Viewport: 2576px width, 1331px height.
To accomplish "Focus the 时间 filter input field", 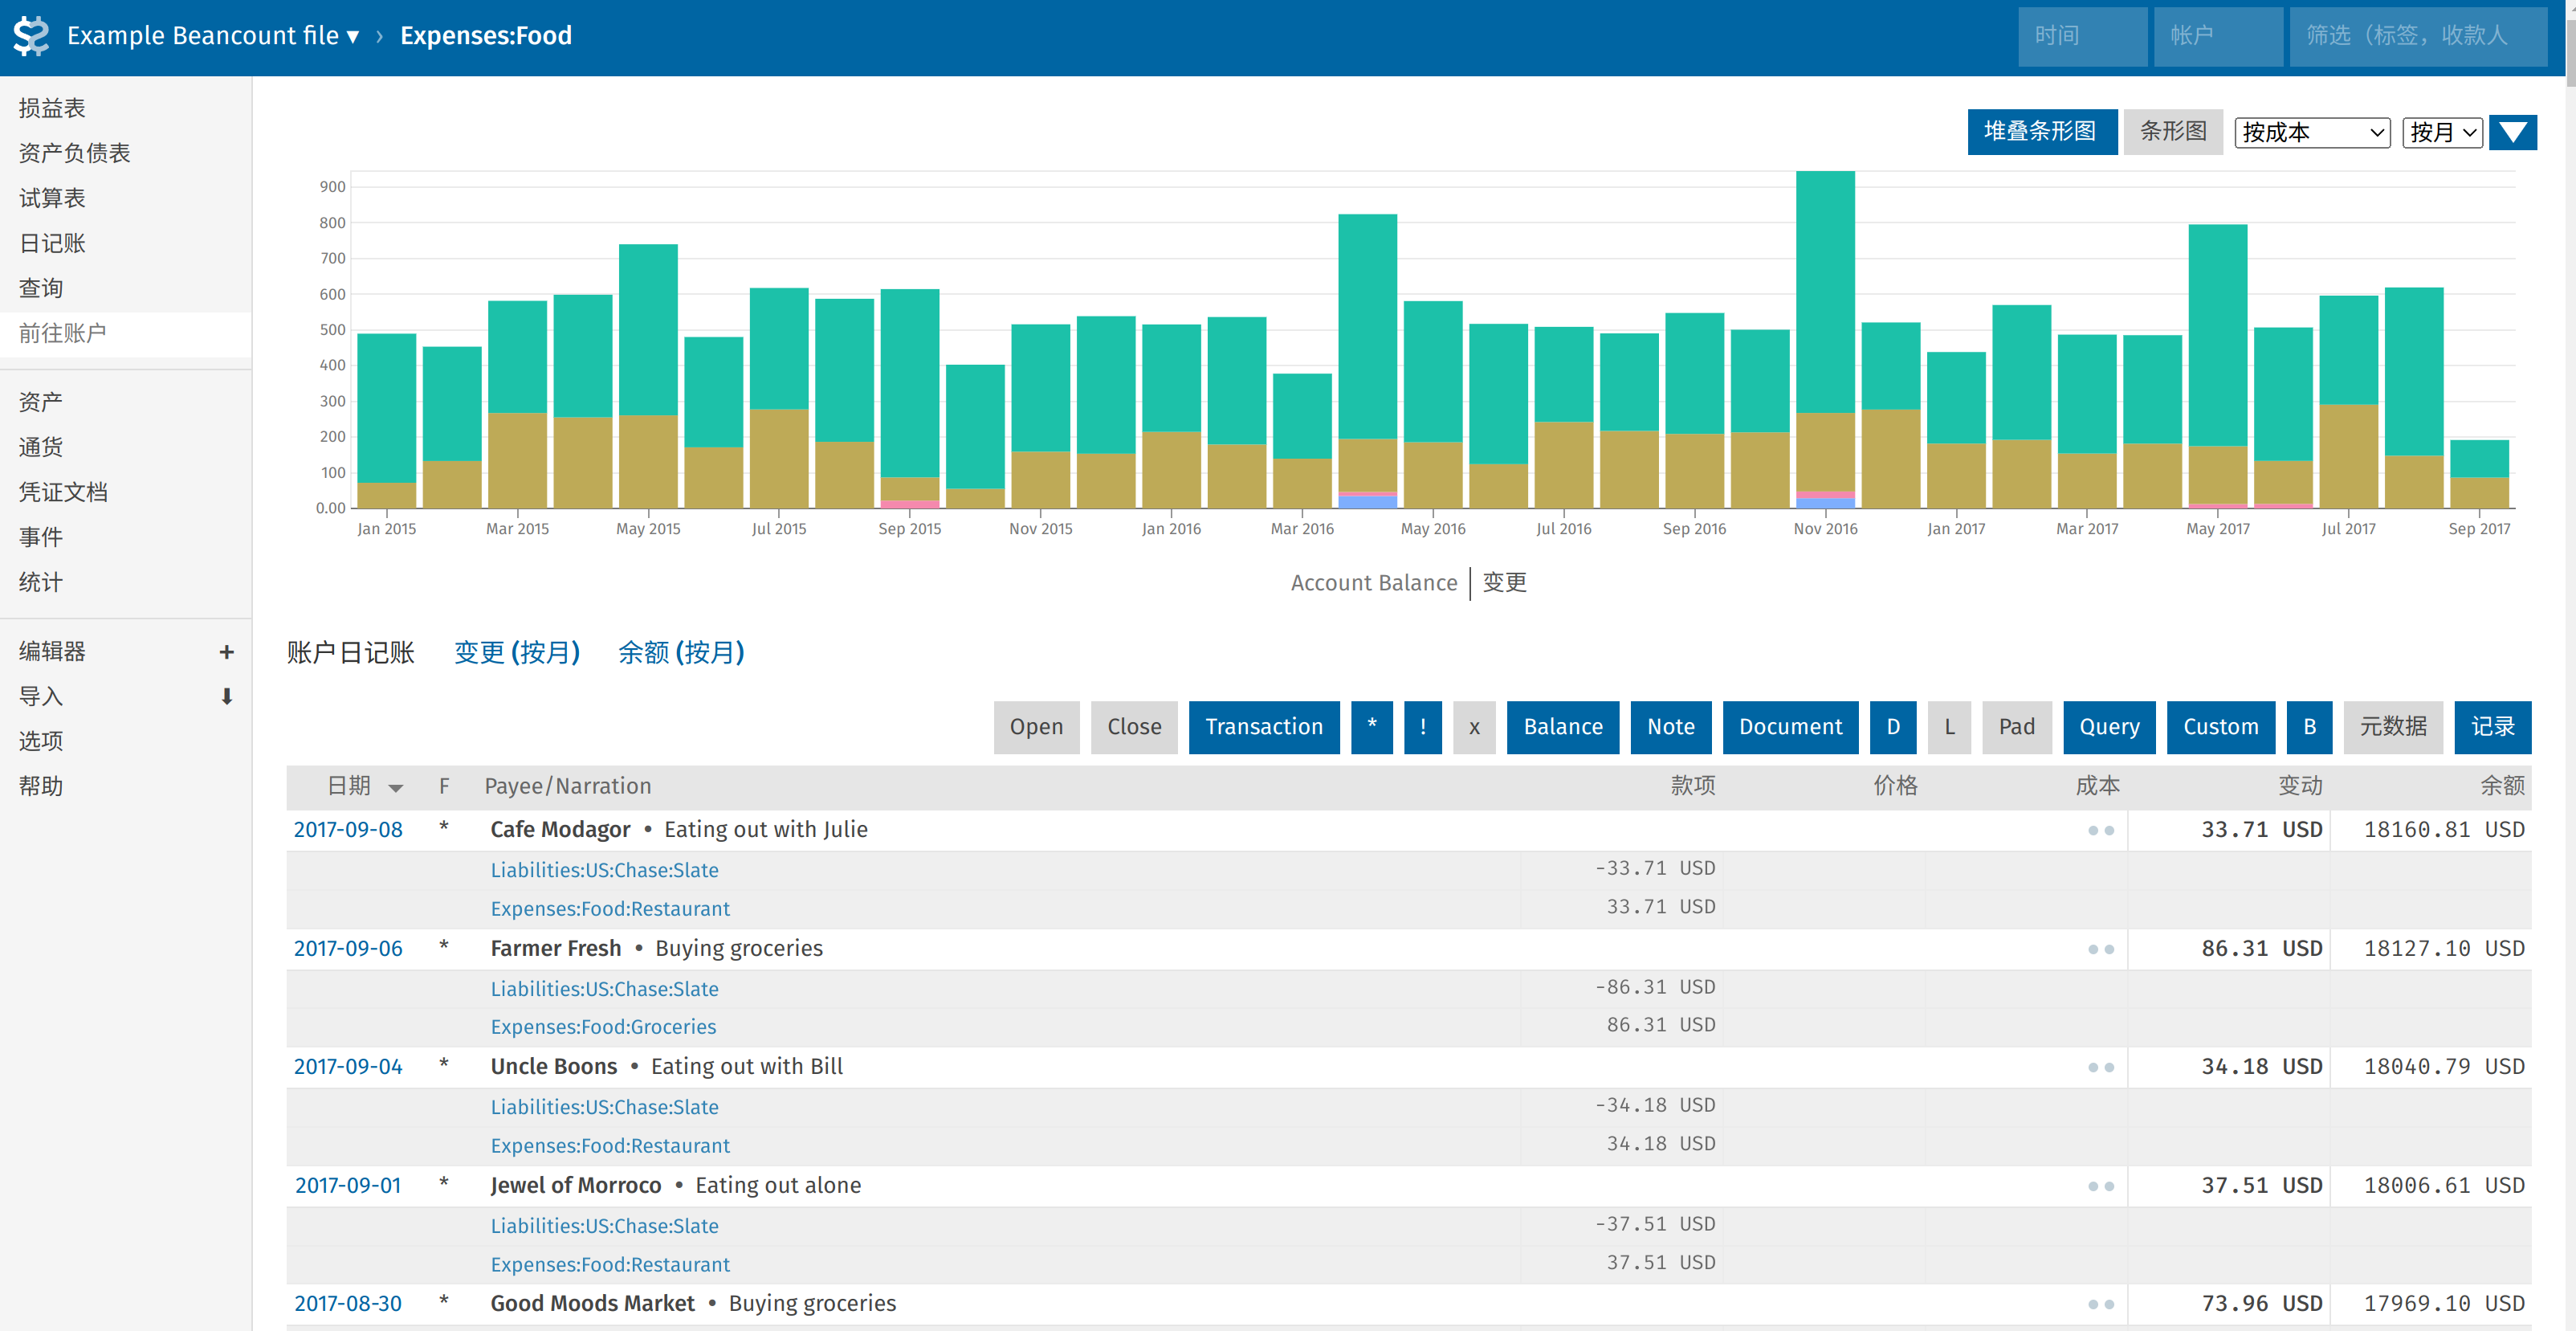I will click(x=2081, y=36).
